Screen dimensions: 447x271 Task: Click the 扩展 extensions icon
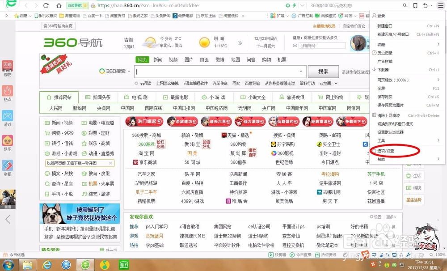tap(273, 16)
